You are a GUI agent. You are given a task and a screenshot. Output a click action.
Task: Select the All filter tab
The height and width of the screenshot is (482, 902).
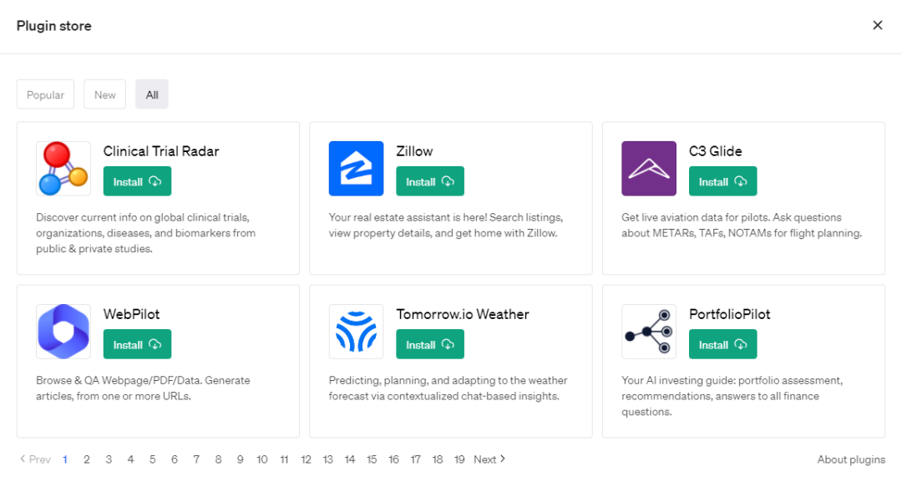pos(152,95)
